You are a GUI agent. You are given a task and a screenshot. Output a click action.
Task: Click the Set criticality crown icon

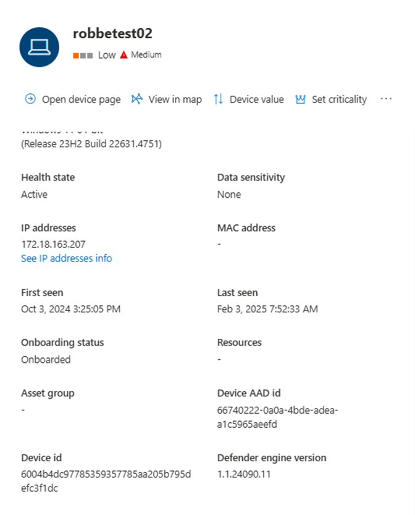pyautogui.click(x=301, y=99)
